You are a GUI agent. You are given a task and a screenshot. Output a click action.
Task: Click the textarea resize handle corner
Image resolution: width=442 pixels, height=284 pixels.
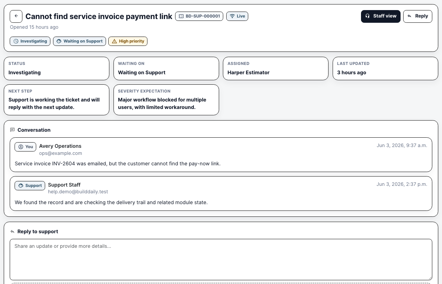point(430,278)
